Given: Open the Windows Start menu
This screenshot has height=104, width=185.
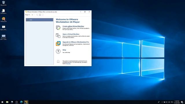Looking at the screenshot, I should click(2, 102).
